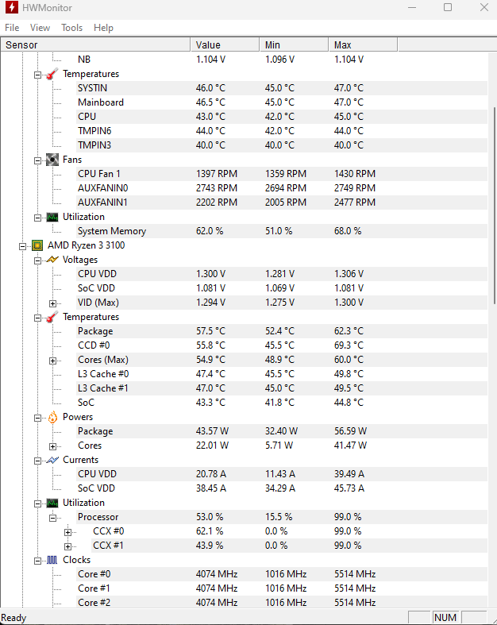This screenshot has width=497, height=625.
Task: Click the flame icon next to Powers
Action: (x=52, y=418)
